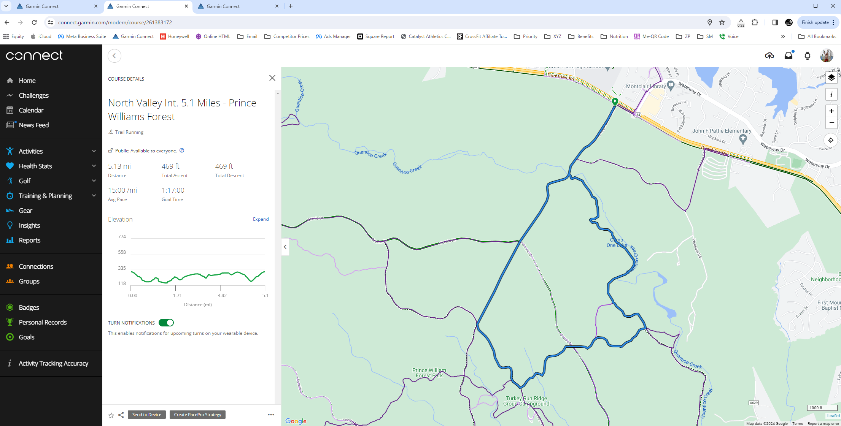Open the Chrome three-dot menu
This screenshot has width=841, height=426.
[x=833, y=22]
